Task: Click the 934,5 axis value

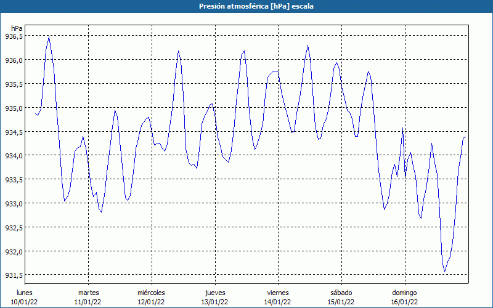Action: click(x=14, y=132)
